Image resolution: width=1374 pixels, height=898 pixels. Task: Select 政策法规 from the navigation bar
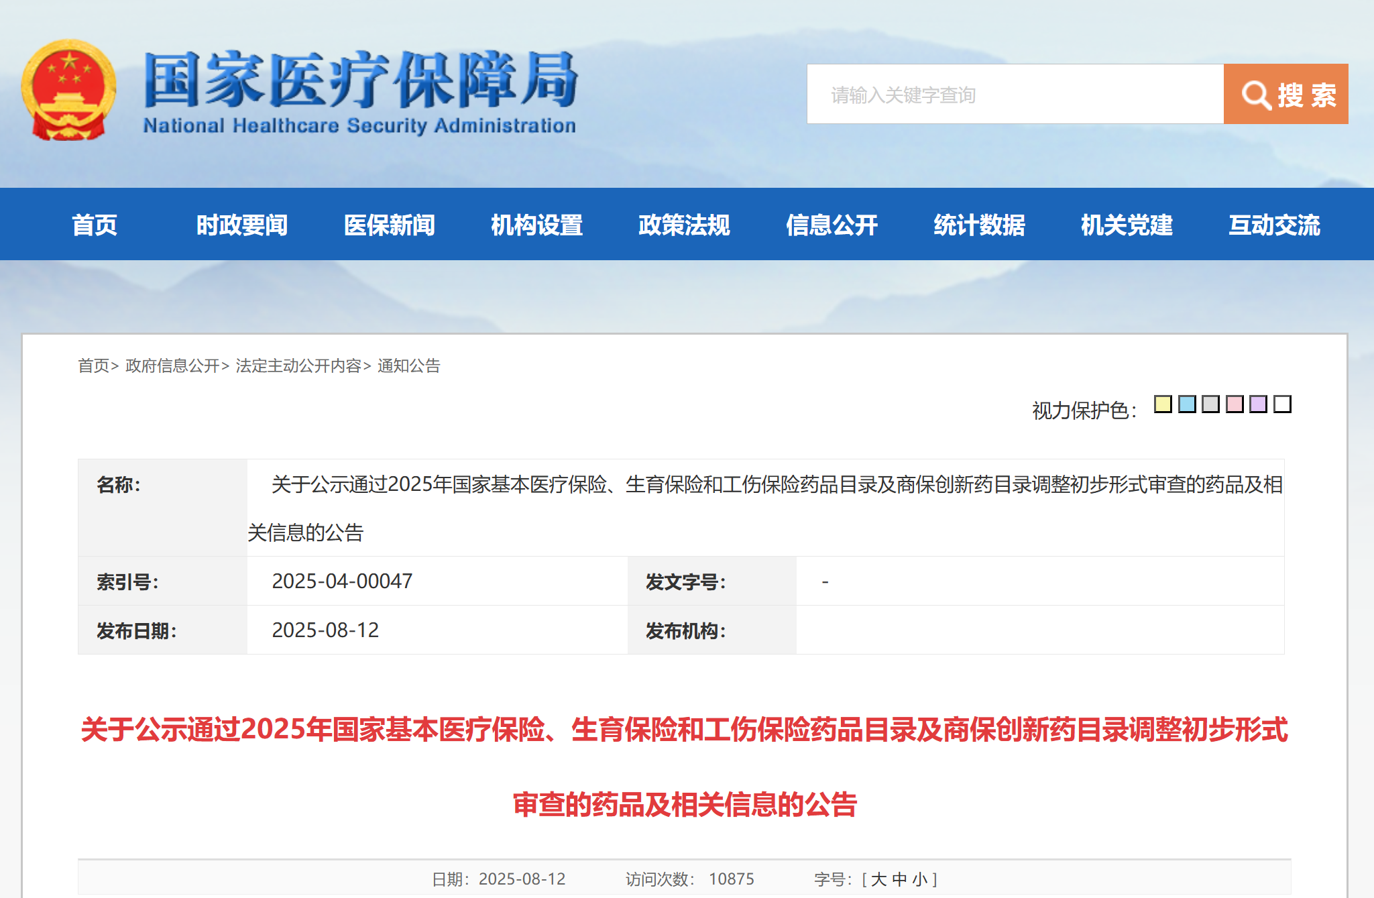(684, 225)
